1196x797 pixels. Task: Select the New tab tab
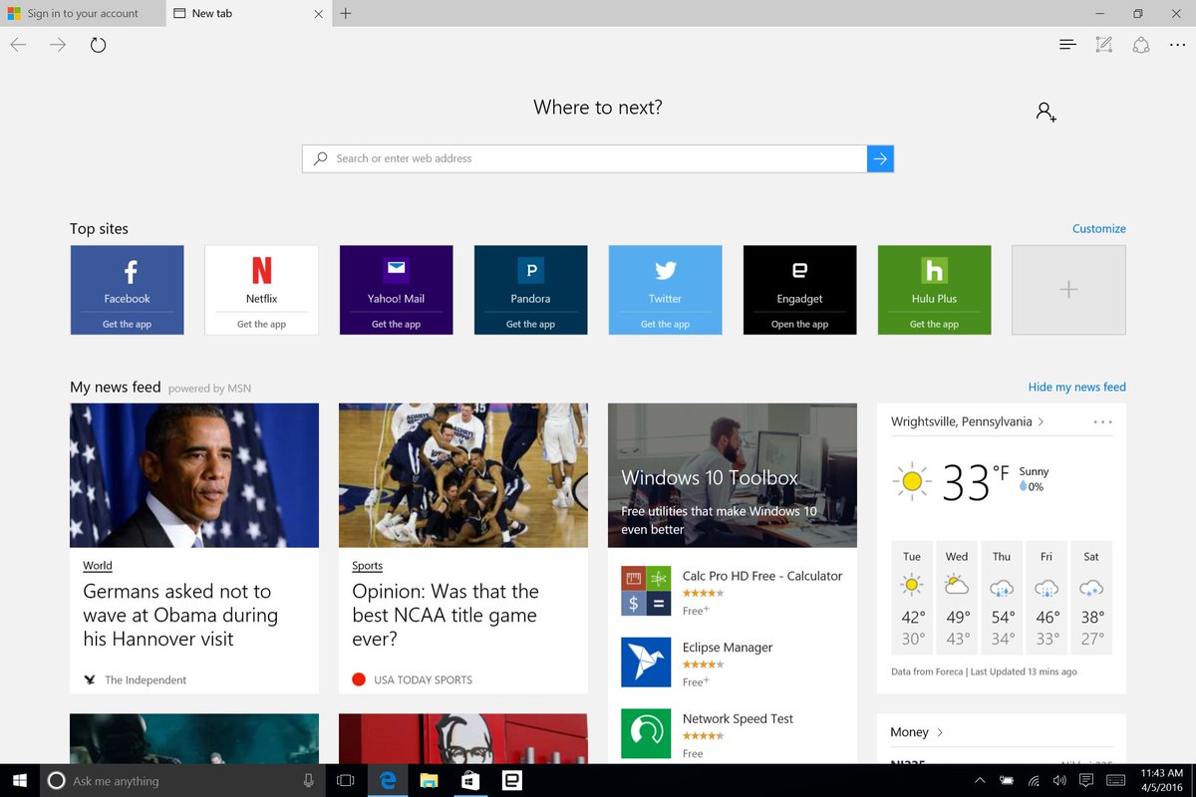coord(247,13)
